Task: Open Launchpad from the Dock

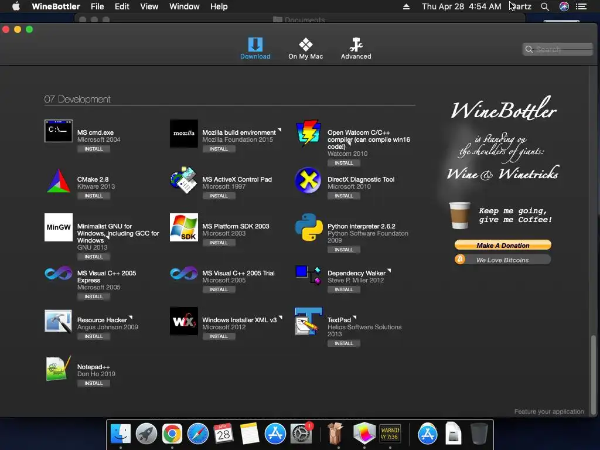Action: click(x=146, y=434)
